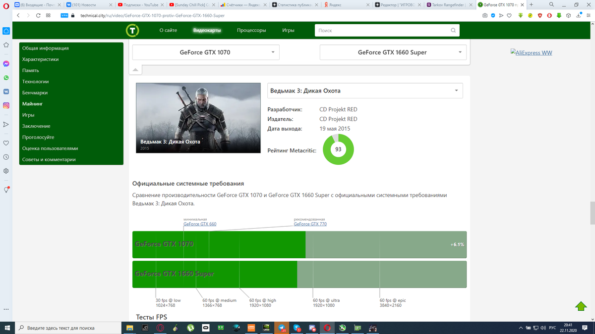
Task: Open Opera settings gear in sidebar
Action: [x=6, y=171]
